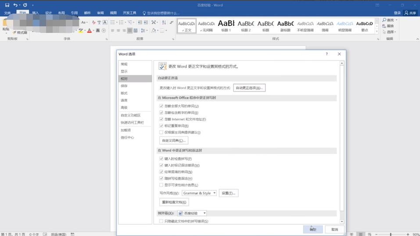This screenshot has height=236, width=420.
Task: Click the Save icon in quick access toolbar
Action: tap(7, 5)
